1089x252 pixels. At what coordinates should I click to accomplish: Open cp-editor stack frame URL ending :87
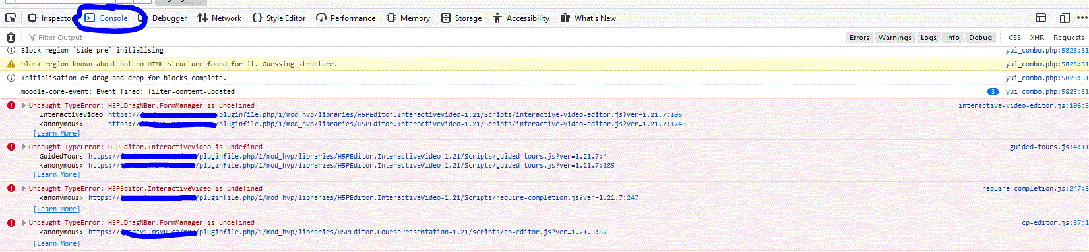(348, 232)
